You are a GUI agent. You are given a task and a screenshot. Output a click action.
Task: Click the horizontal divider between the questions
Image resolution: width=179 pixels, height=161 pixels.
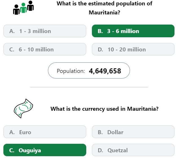click(x=89, y=87)
